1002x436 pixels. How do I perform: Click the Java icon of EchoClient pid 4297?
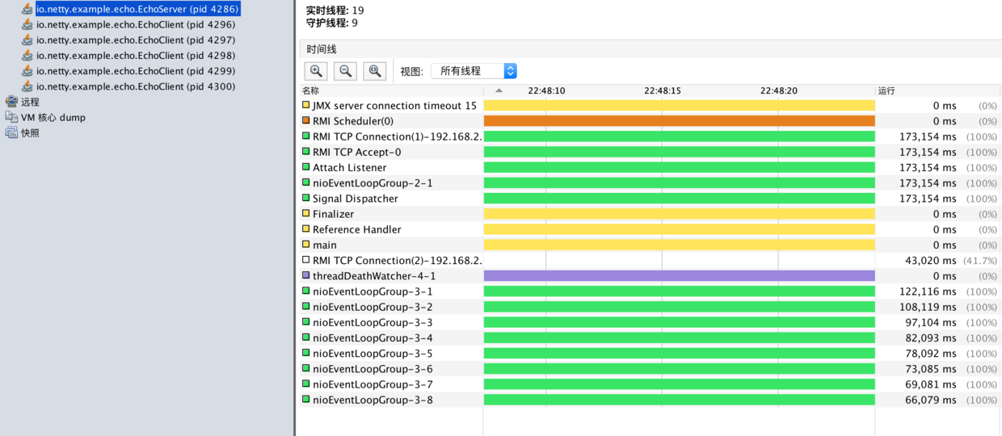[x=28, y=40]
